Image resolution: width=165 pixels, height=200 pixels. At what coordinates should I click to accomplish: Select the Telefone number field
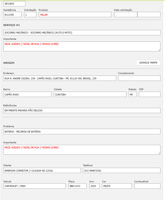tap(121, 171)
